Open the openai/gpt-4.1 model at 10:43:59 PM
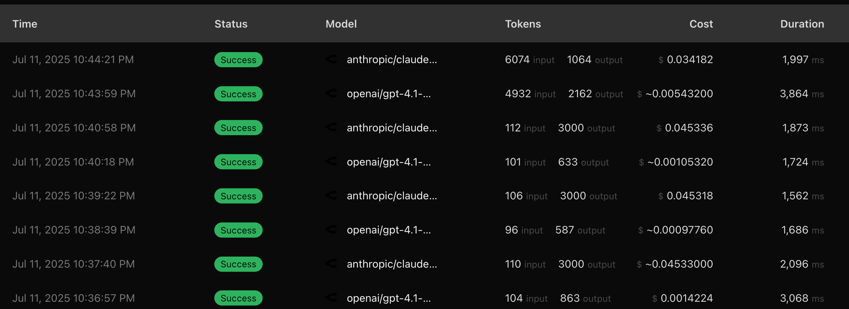The width and height of the screenshot is (849, 309). (x=389, y=93)
